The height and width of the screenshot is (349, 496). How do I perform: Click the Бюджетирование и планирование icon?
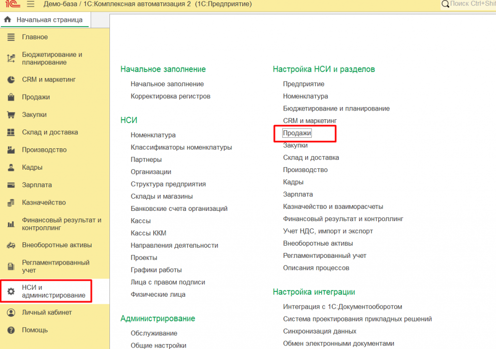[x=11, y=58]
